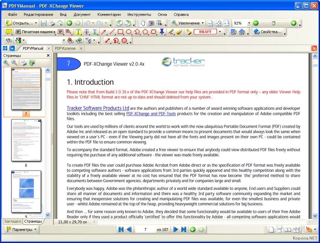320x243 pixels.
Task: Select the Pencil drawing tool
Action: click(x=171, y=32)
